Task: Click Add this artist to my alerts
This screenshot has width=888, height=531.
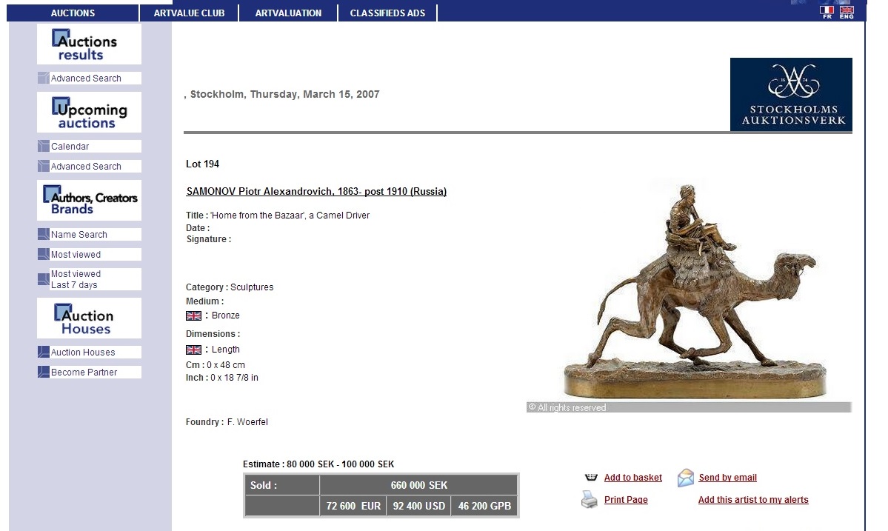Action: tap(753, 500)
